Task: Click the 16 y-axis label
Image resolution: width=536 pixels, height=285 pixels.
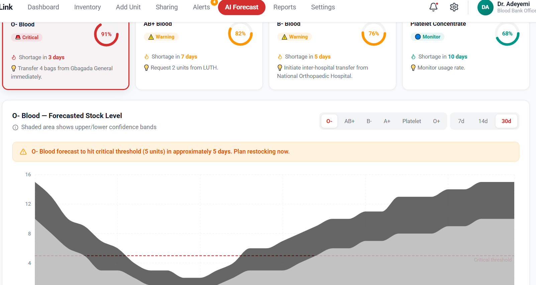Action: click(x=28, y=175)
